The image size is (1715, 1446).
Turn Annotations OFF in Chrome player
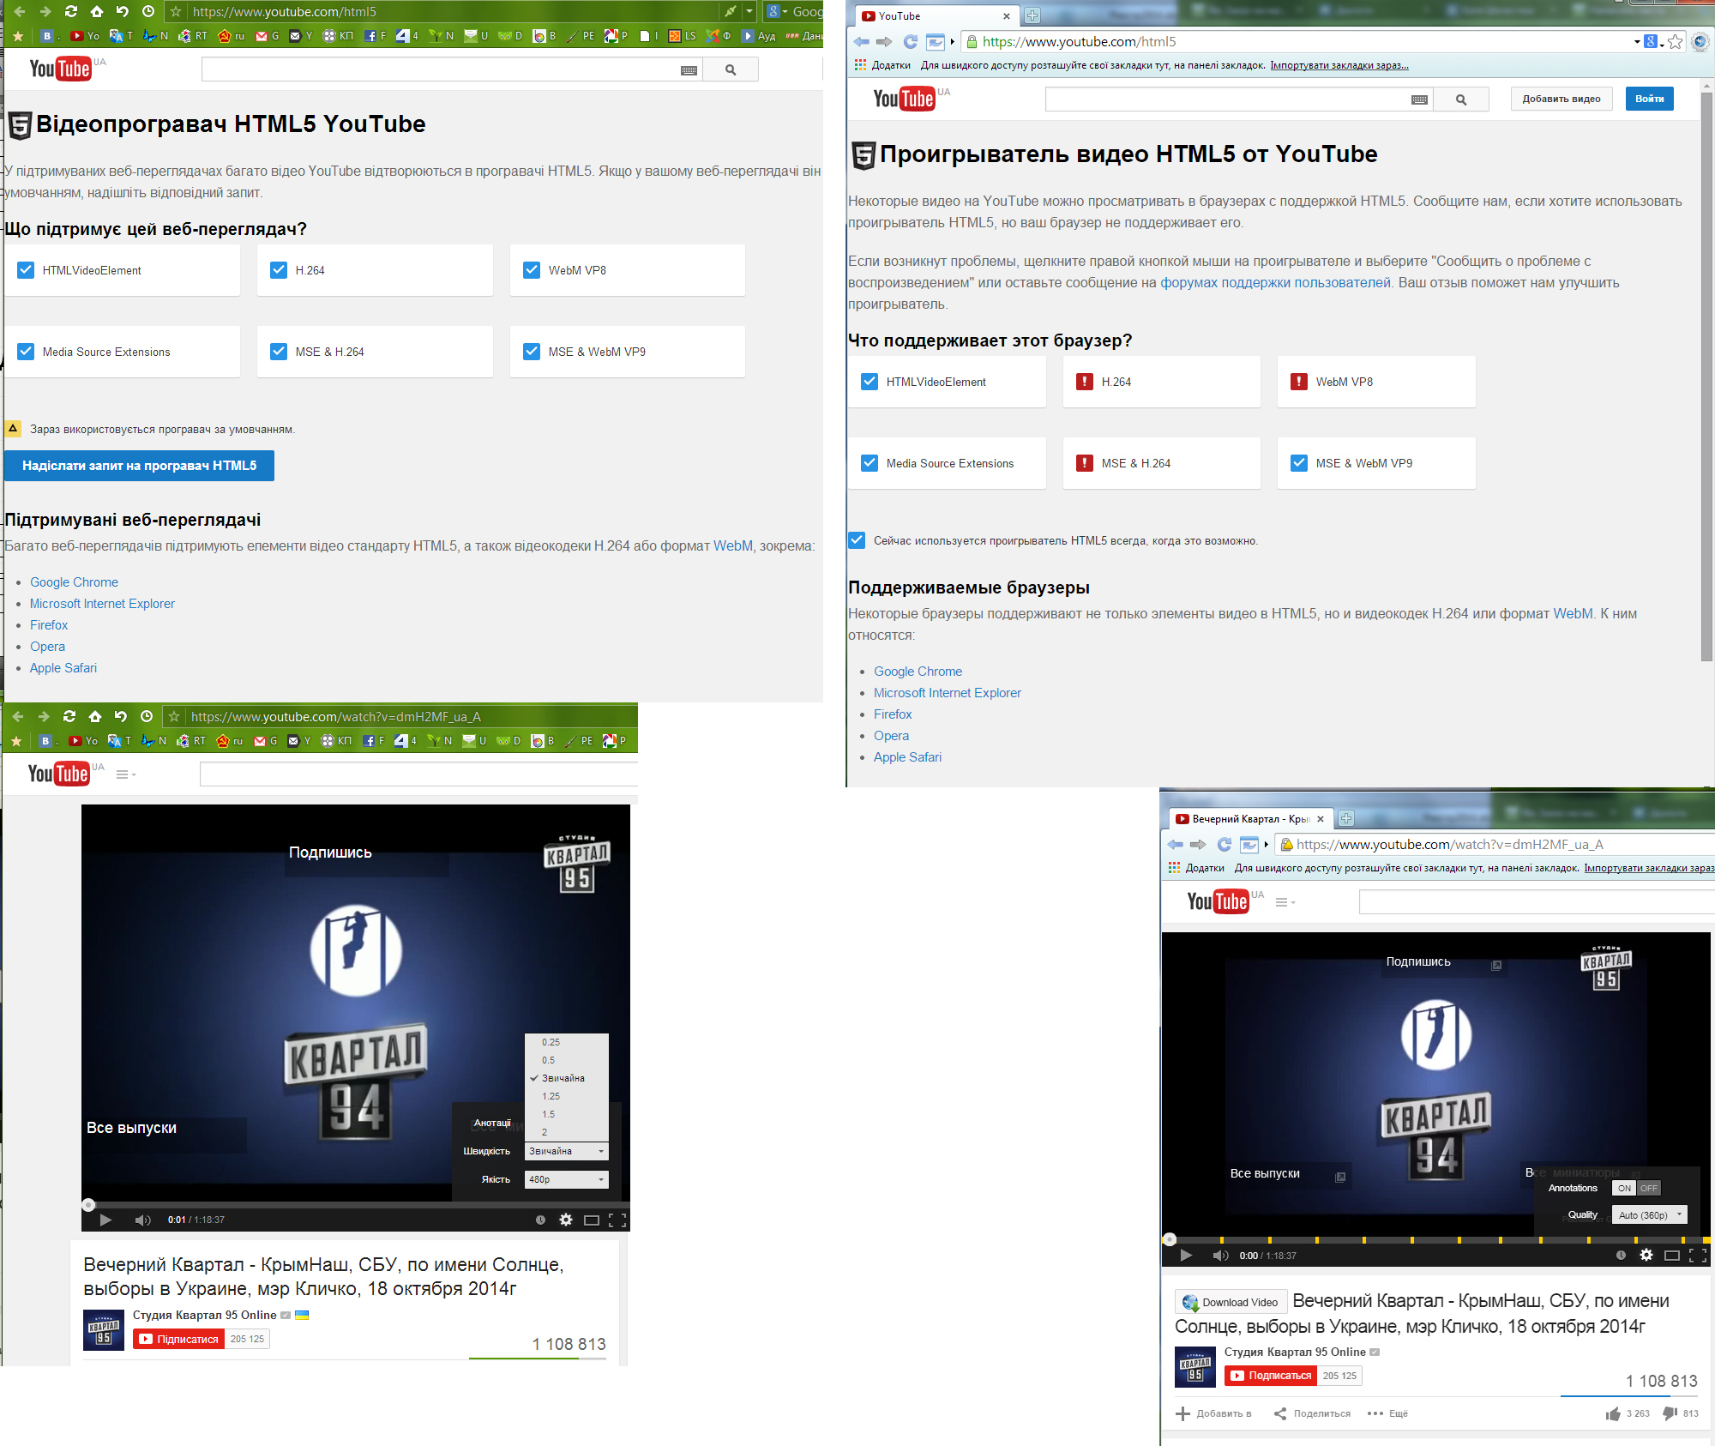(x=1649, y=1188)
